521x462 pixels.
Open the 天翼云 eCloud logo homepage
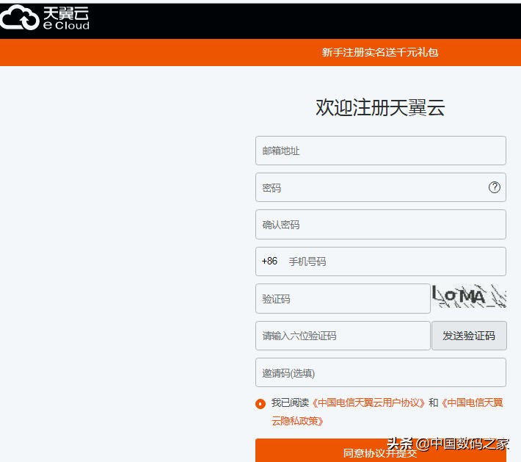45,18
